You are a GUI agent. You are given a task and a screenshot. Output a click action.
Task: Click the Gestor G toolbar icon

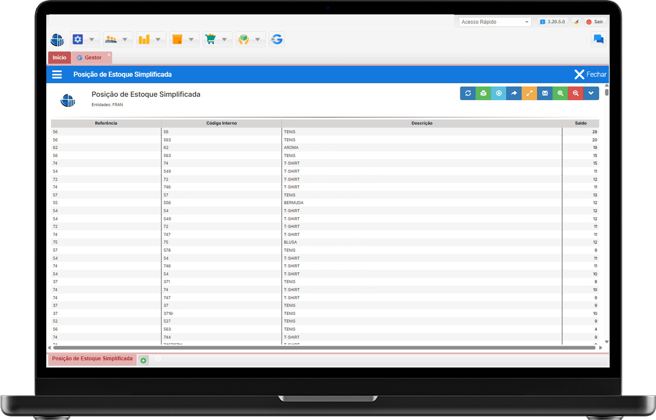coord(277,39)
